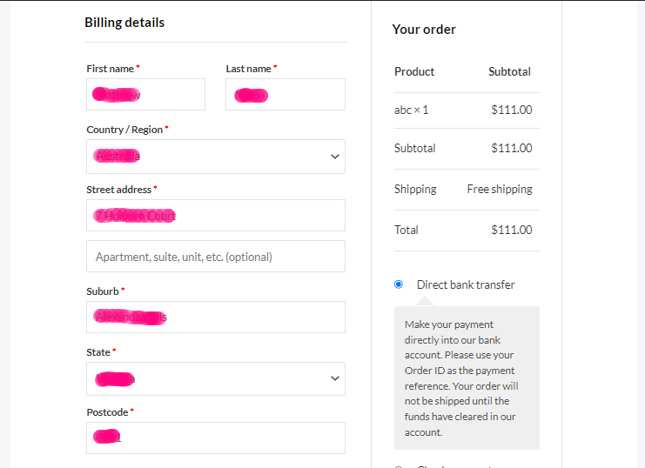Click the Last name label
This screenshot has height=468, width=645.
point(249,69)
